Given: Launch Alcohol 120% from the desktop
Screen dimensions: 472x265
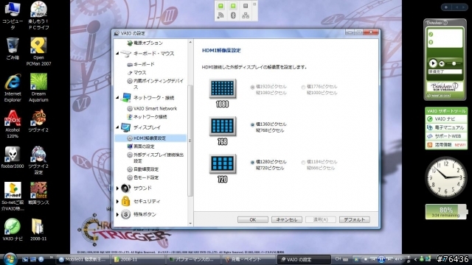Looking at the screenshot, I should 13,124.
